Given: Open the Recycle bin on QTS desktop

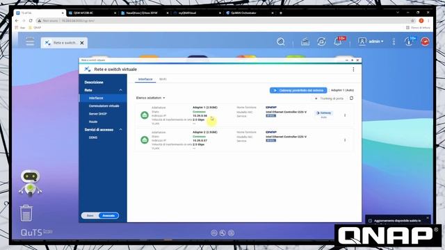Looking at the screenshot, I should tap(26, 213).
